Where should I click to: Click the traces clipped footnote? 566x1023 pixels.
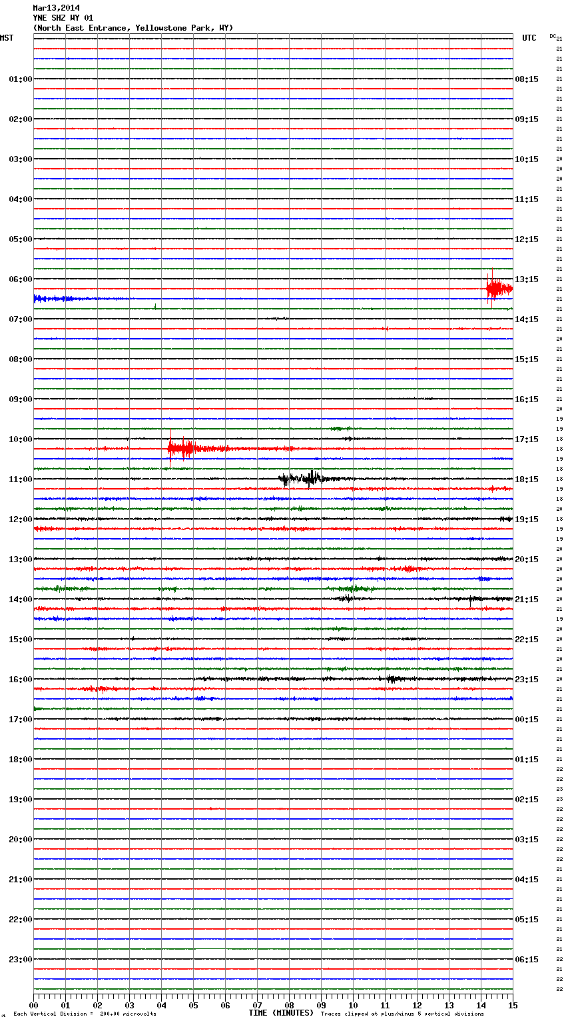[402, 1014]
